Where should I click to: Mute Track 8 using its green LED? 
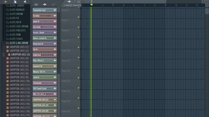click(x=78, y=37)
